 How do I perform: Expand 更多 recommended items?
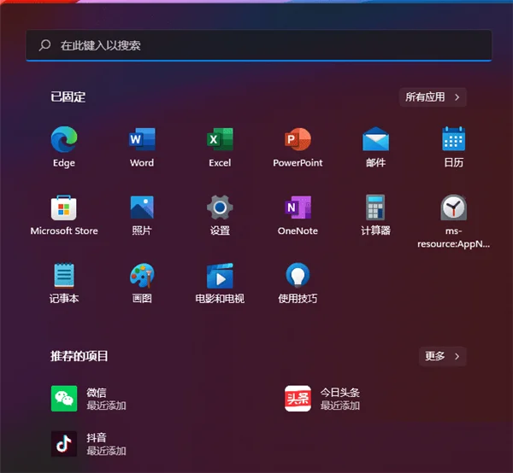443,356
